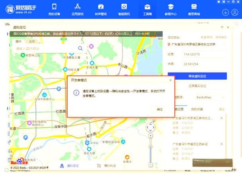Screen dimensions: 242x173
Task: Open the Apps & Games (应用游戏) section
Action: 78,10
